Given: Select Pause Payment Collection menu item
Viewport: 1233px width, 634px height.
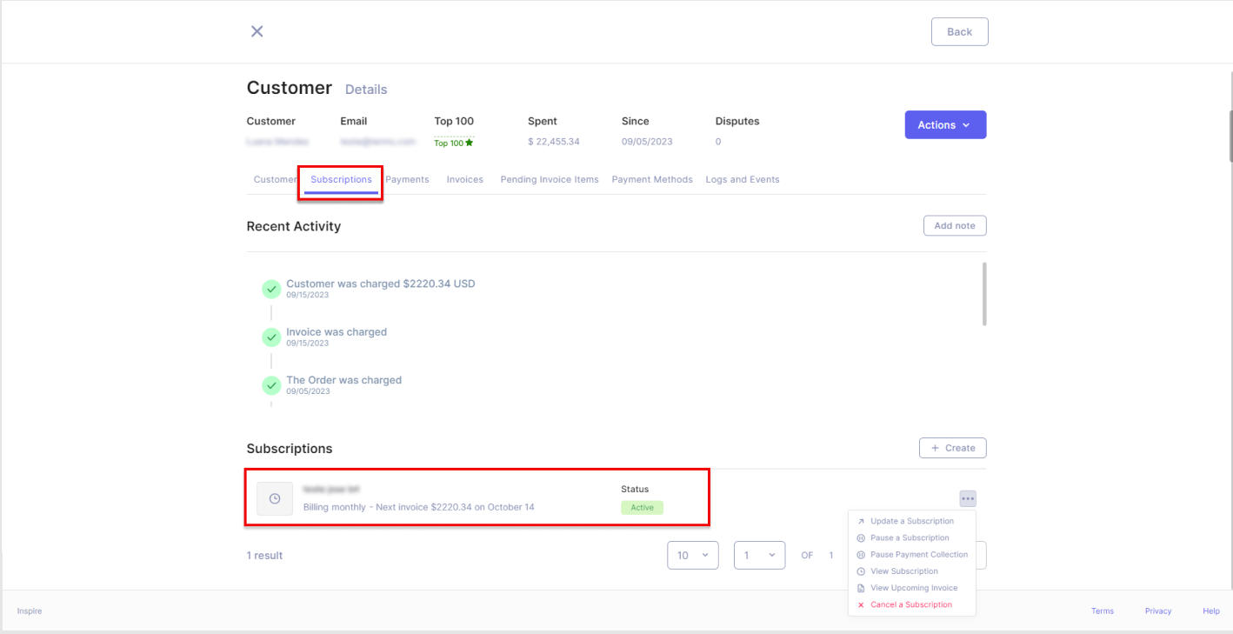Looking at the screenshot, I should 918,554.
